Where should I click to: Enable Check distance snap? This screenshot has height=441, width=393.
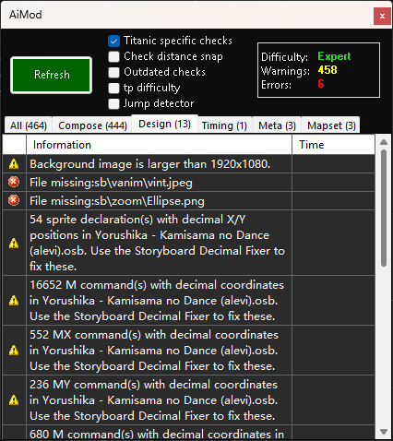coord(113,56)
